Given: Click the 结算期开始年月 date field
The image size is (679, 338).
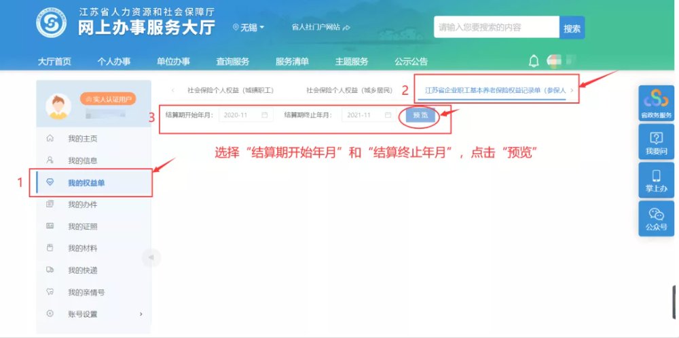Looking at the screenshot, I should click(x=245, y=115).
